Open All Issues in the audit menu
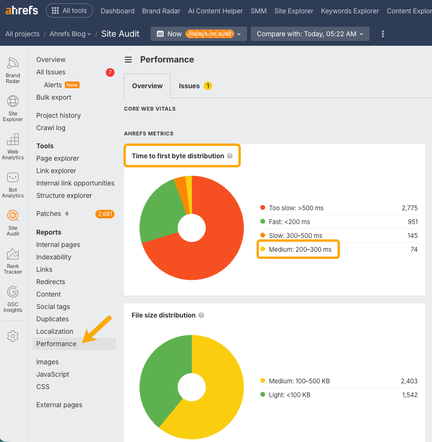432x442 pixels. pyautogui.click(x=51, y=72)
